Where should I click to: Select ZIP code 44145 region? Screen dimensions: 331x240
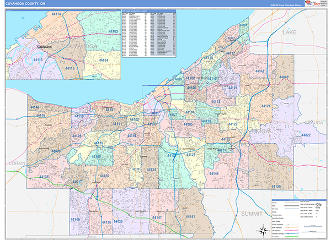[40, 116]
